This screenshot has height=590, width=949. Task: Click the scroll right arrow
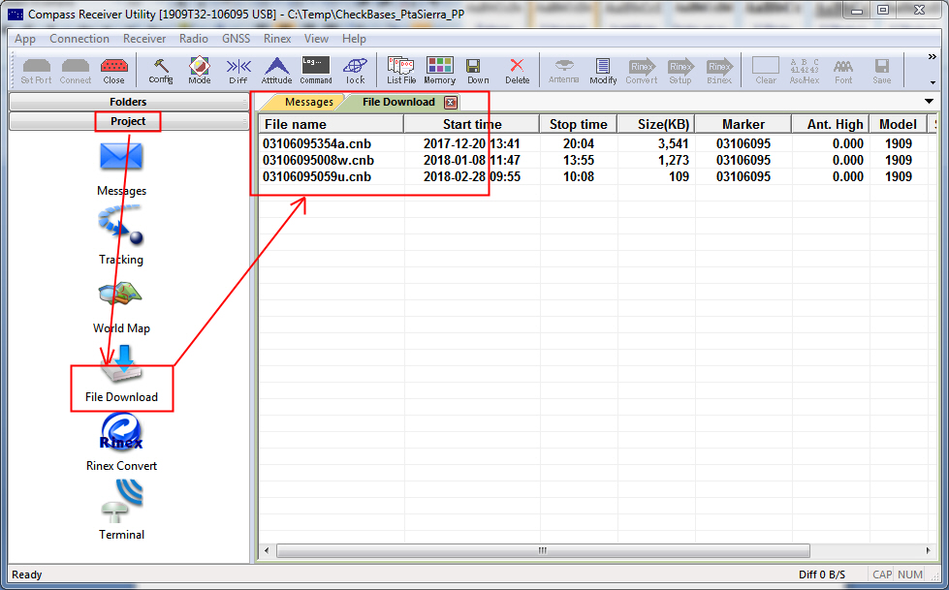click(x=928, y=550)
